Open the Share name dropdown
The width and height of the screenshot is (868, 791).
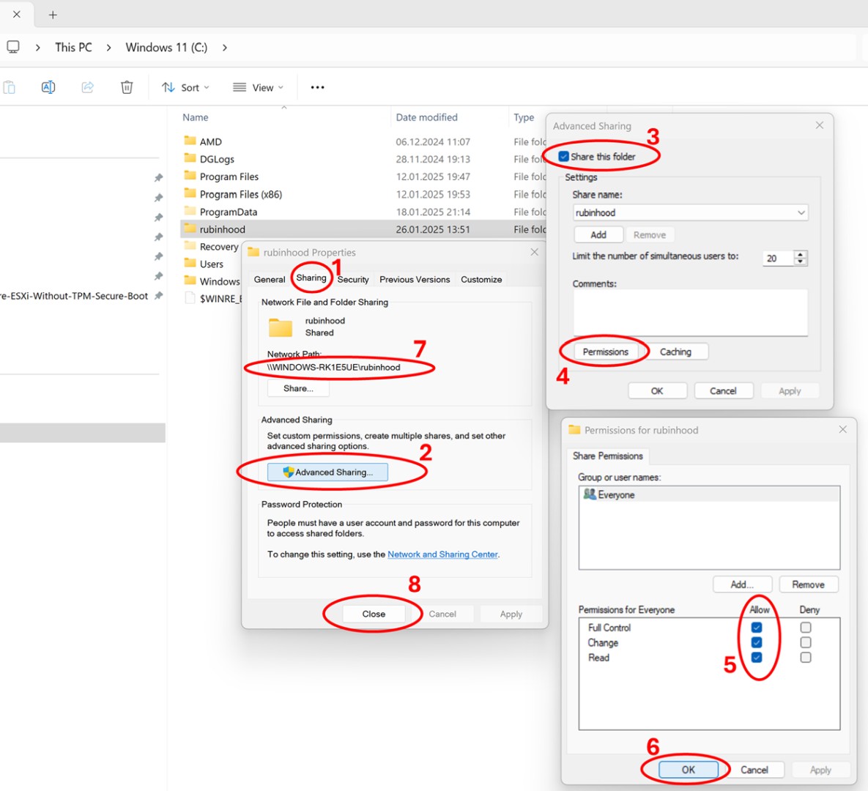tap(801, 212)
